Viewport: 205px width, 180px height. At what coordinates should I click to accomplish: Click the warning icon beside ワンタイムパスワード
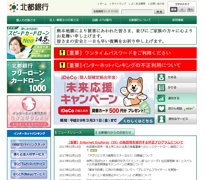click(62, 53)
